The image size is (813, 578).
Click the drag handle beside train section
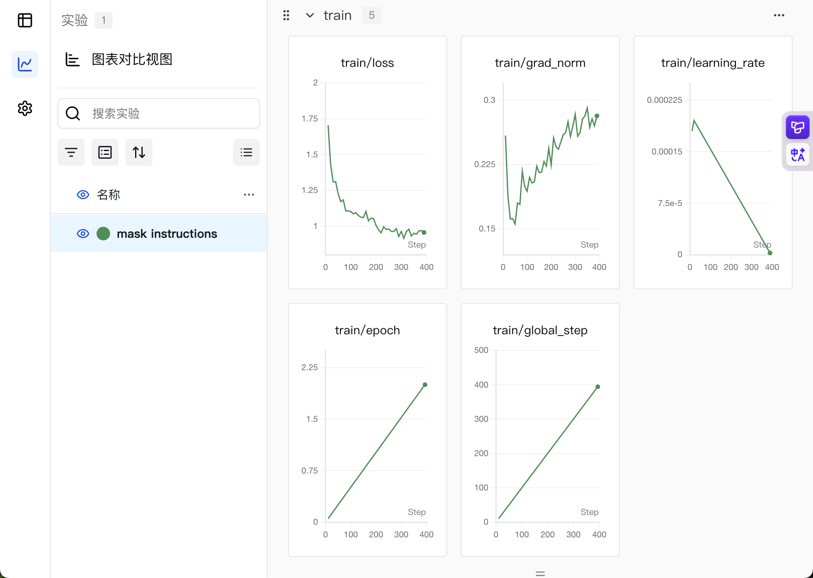click(x=286, y=15)
